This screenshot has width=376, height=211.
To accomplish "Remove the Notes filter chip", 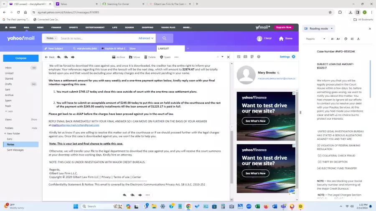I will [56, 38].
